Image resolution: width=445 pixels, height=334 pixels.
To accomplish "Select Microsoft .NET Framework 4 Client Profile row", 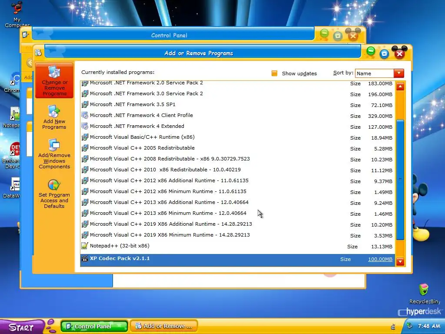I will [237, 115].
